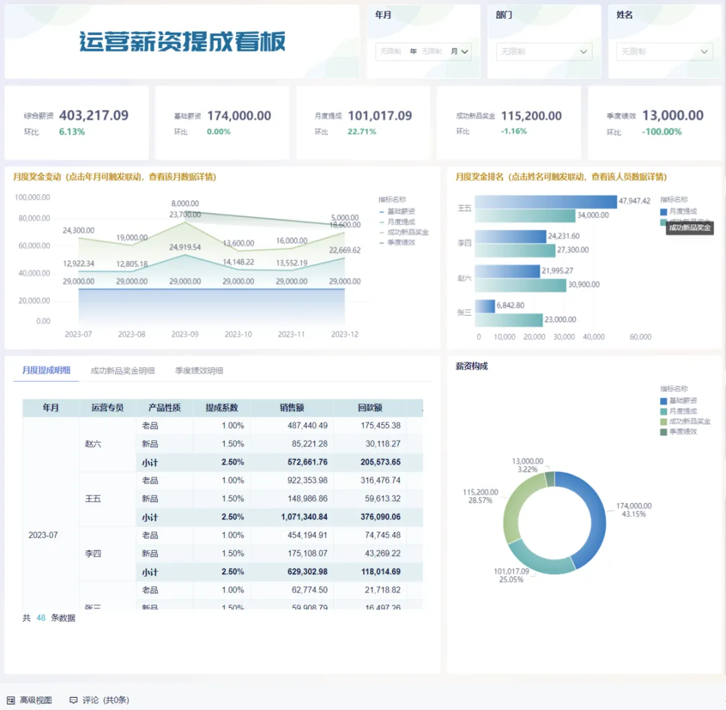Switch to the 成功新品奖金明细 tab
This screenshot has width=726, height=710.
click(123, 370)
